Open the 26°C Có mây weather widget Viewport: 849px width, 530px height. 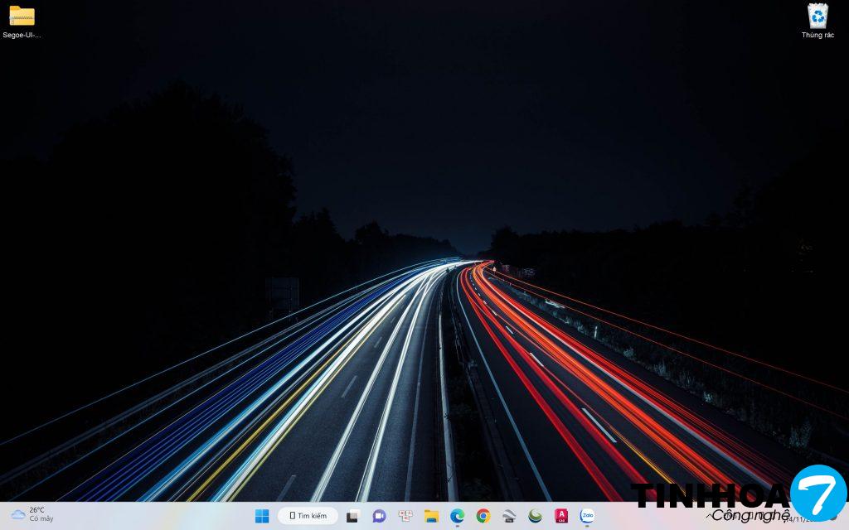33,514
